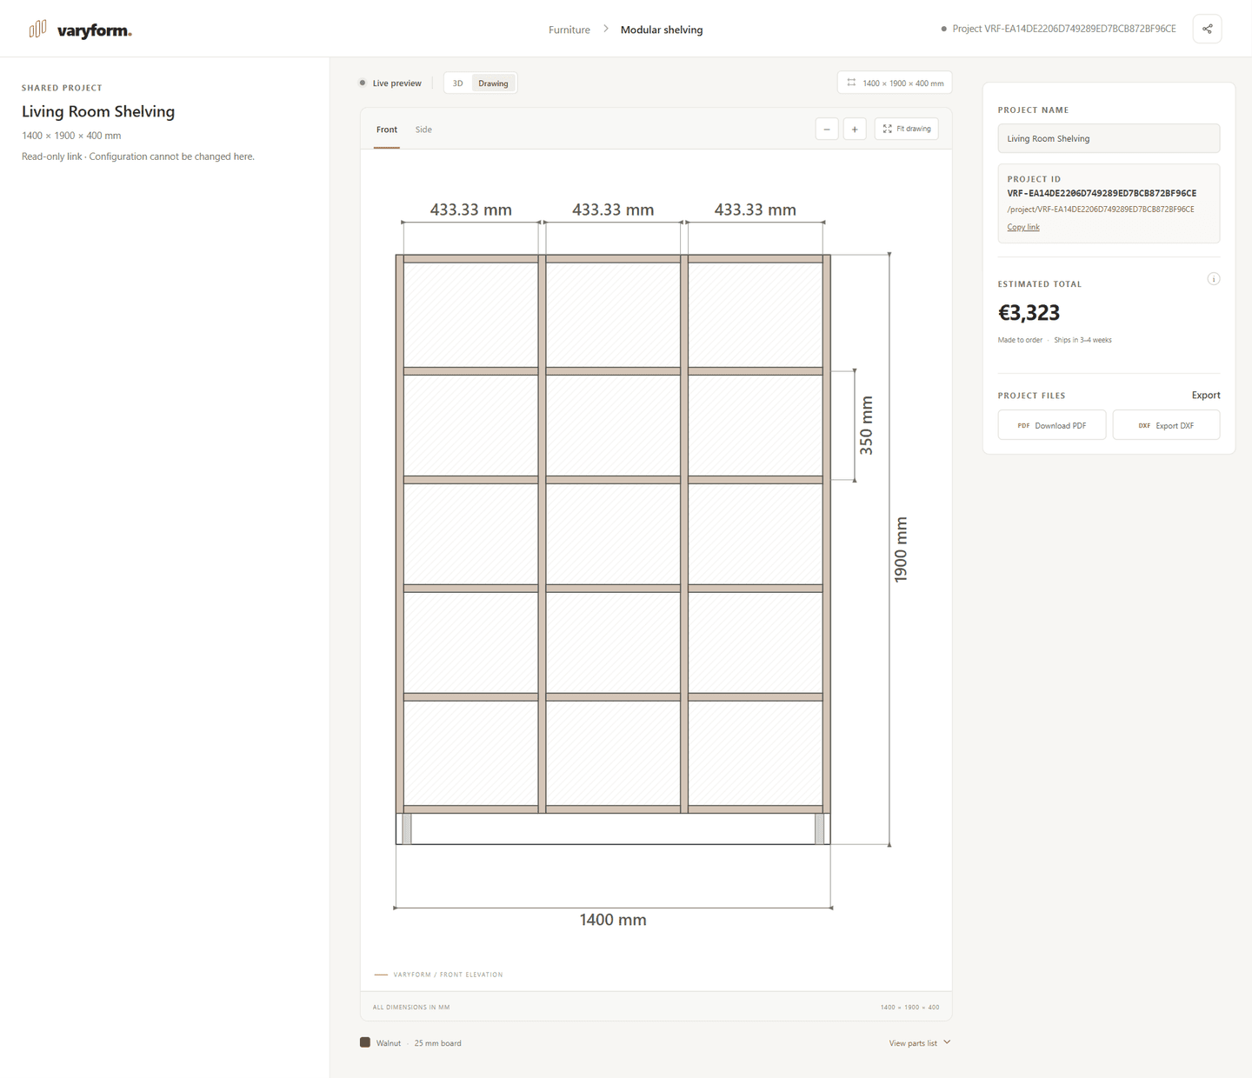Click the 1400 × 1900 × 400 mm size badge
The image size is (1252, 1078).
point(895,83)
